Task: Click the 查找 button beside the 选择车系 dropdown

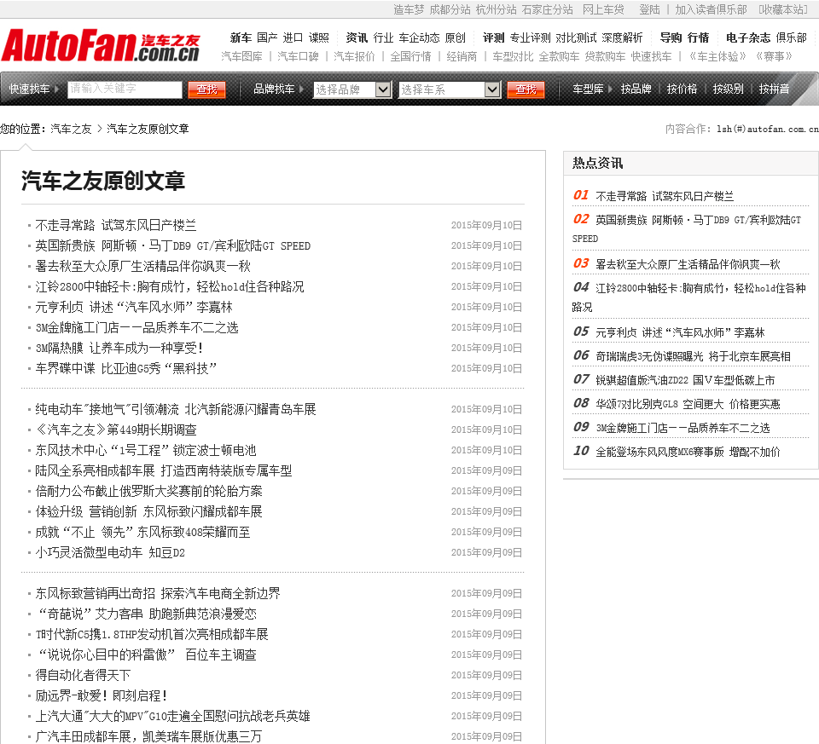Action: [x=526, y=89]
